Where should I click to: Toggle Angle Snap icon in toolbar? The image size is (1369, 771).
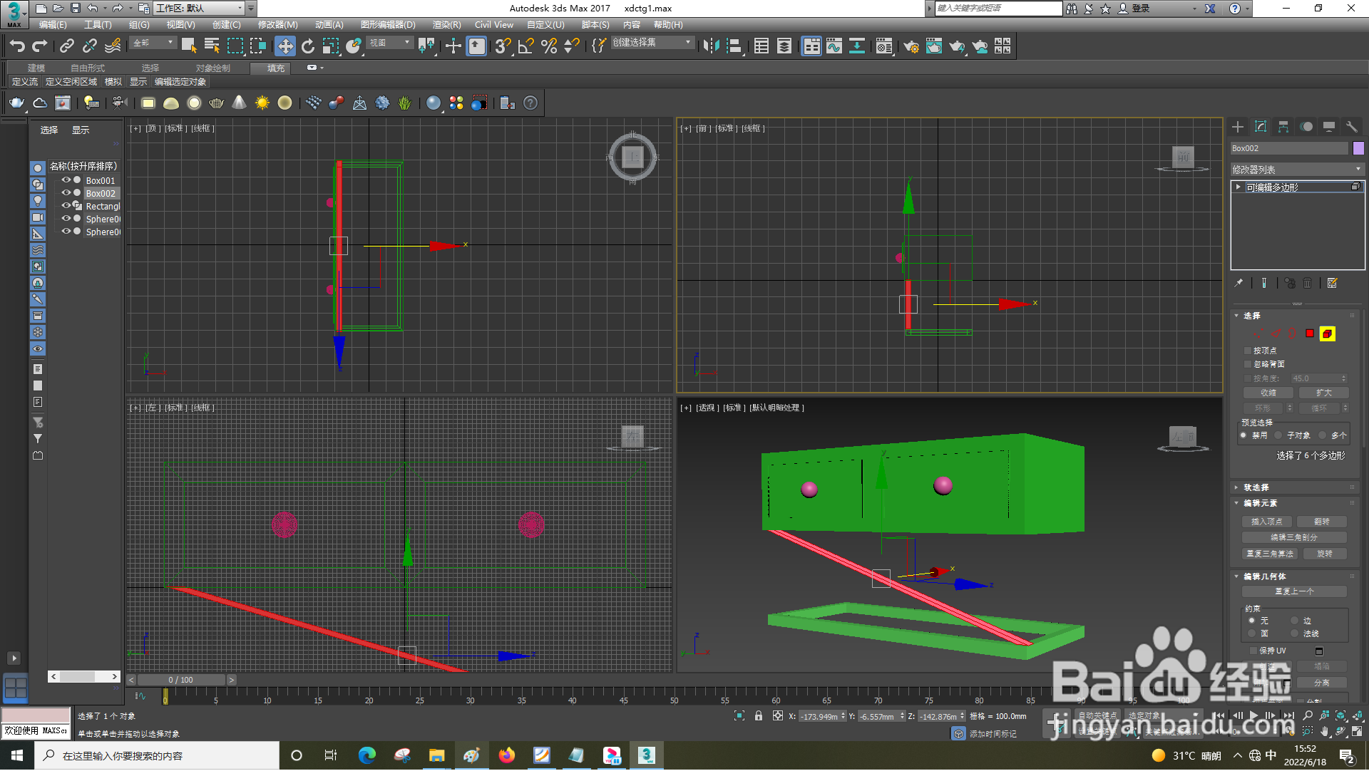click(x=526, y=46)
